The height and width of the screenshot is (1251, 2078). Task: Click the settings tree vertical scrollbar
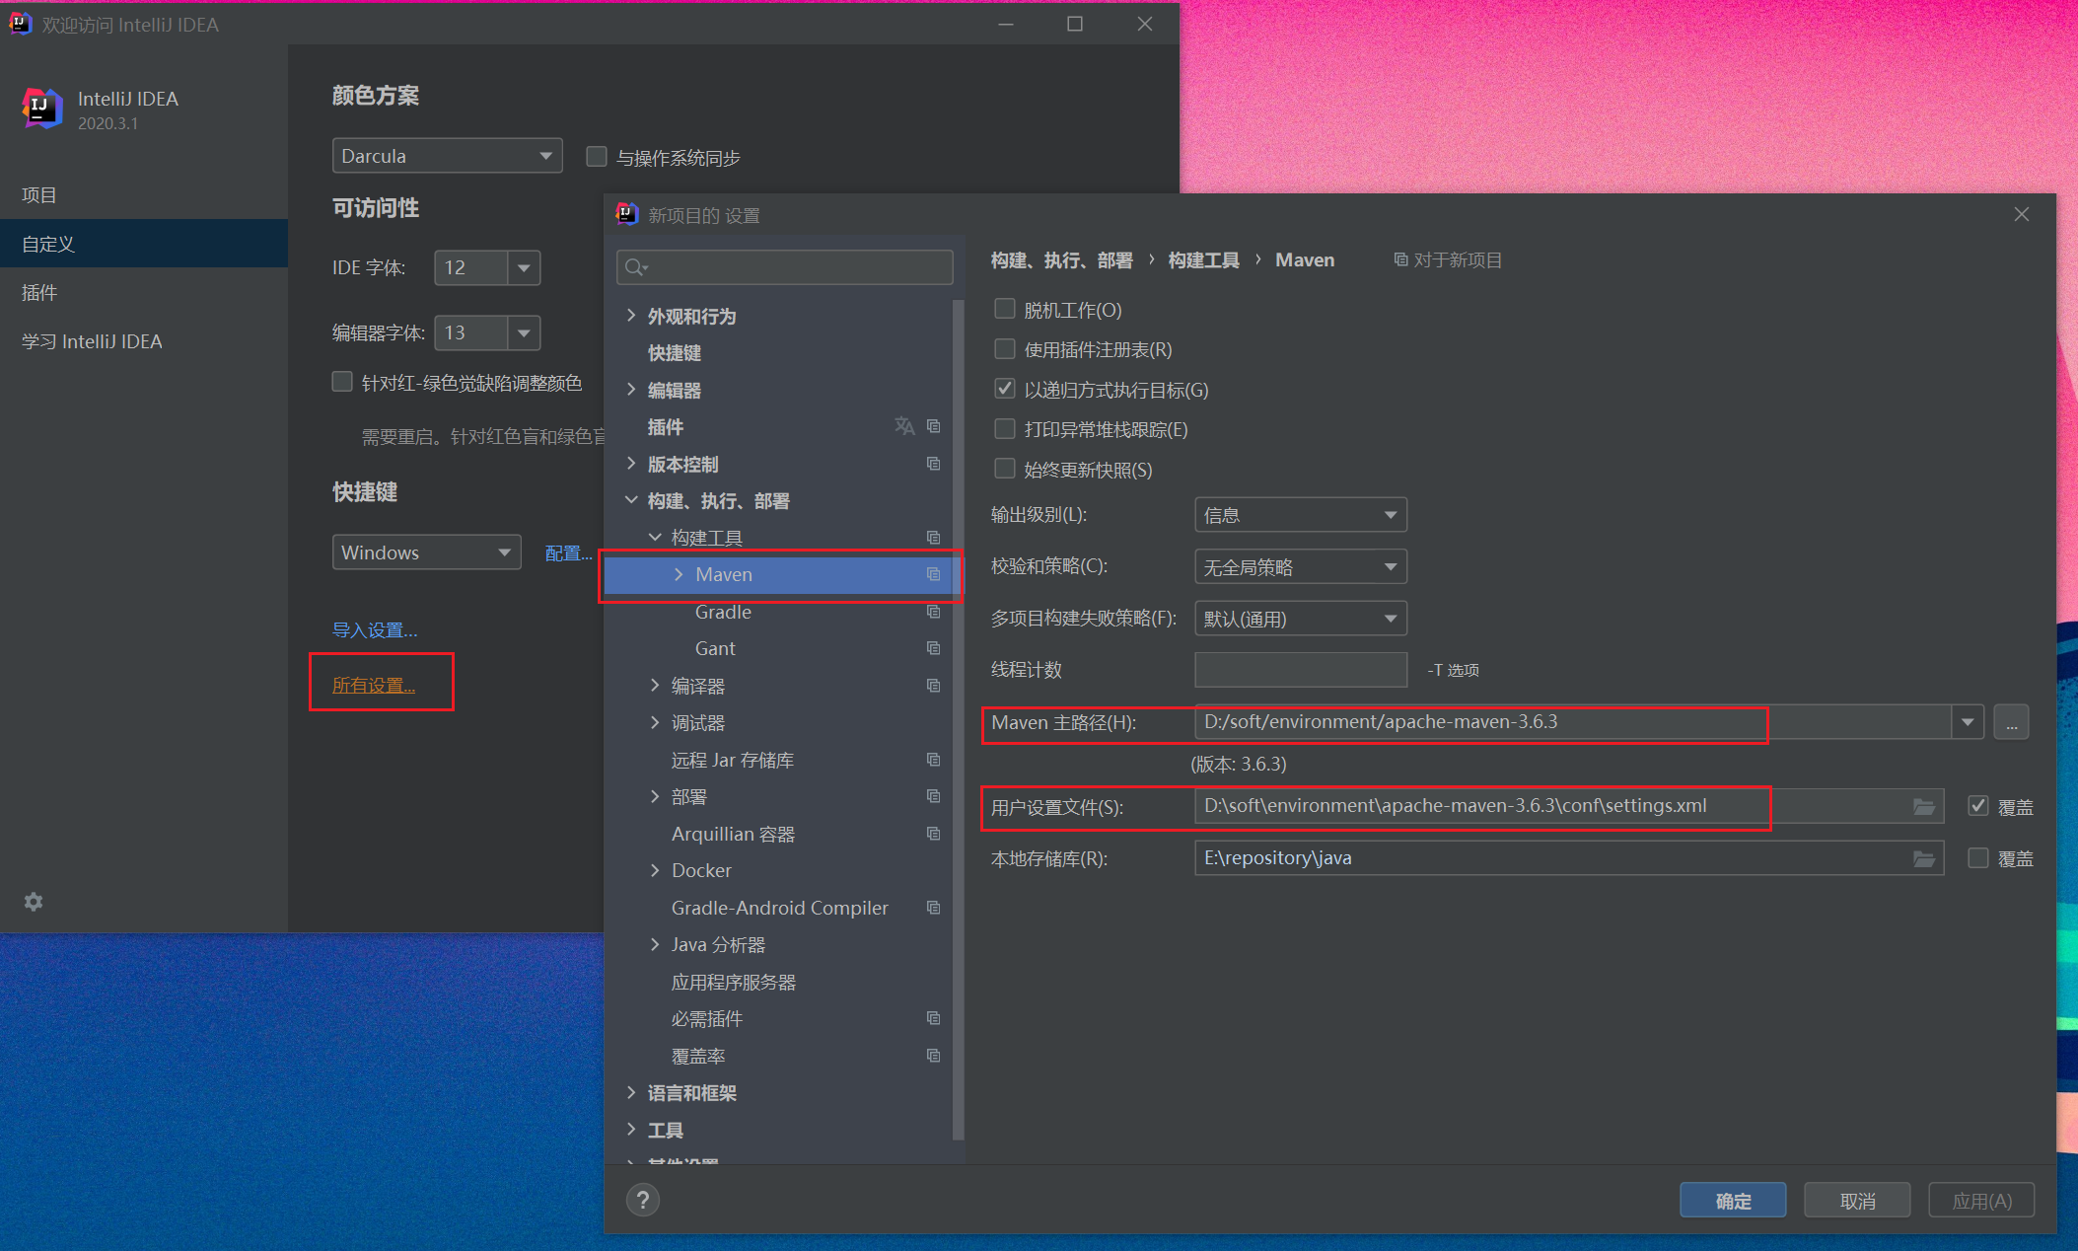958,720
